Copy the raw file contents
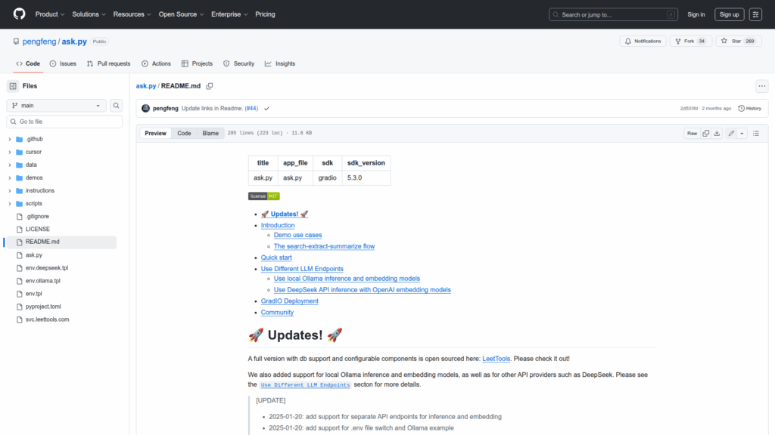This screenshot has width=775, height=435. point(706,133)
